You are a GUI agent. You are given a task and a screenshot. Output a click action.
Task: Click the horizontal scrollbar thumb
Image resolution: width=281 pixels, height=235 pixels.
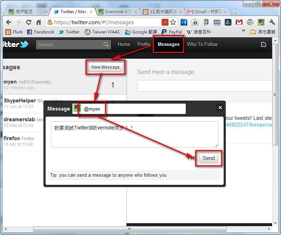tap(130, 229)
